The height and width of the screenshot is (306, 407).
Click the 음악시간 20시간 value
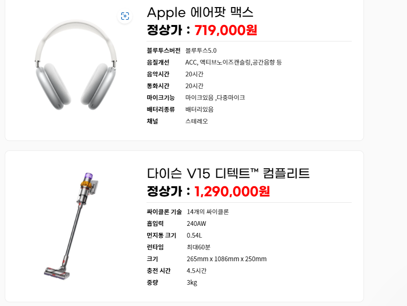coord(194,74)
